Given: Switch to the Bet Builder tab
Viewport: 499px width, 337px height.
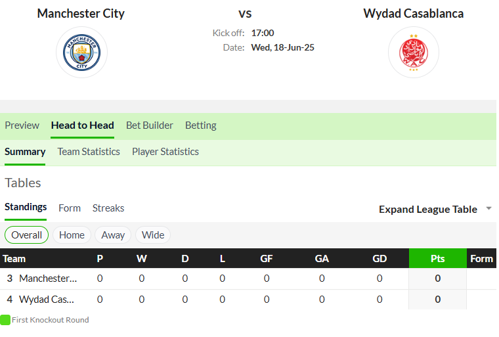Looking at the screenshot, I should pyautogui.click(x=150, y=125).
